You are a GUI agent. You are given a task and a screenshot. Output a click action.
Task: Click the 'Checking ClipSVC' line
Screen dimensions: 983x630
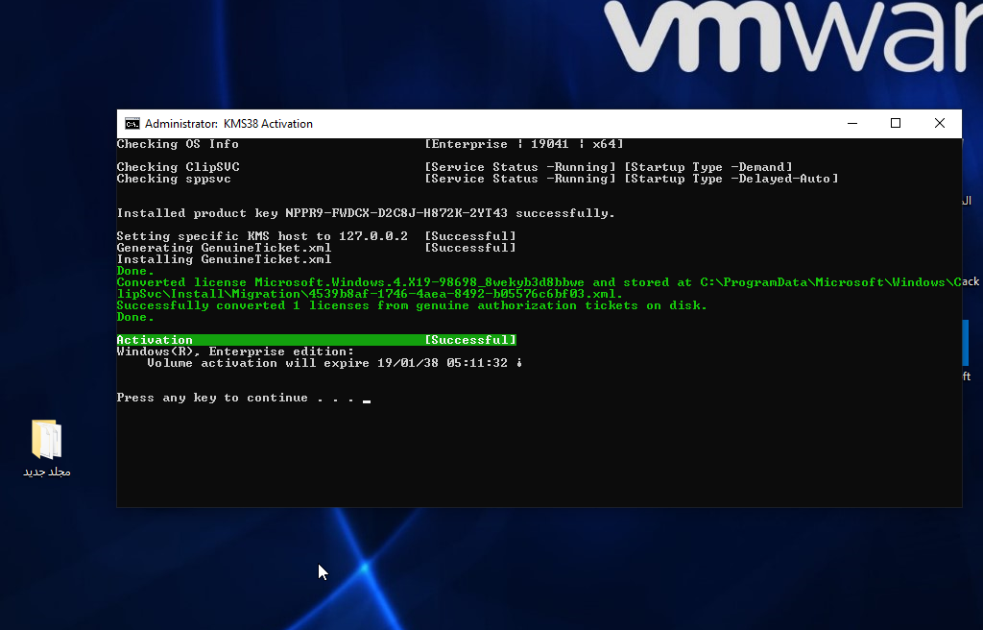[178, 167]
